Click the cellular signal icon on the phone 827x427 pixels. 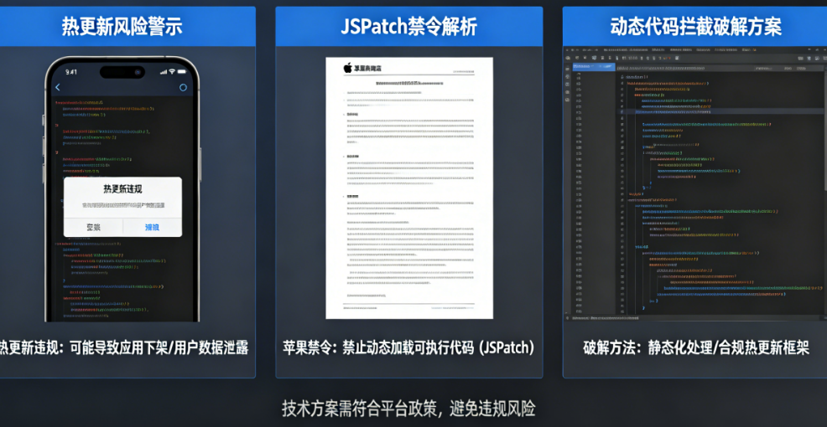[160, 71]
